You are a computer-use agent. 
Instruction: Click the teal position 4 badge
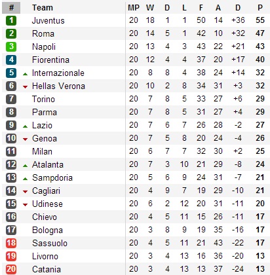click(11, 60)
